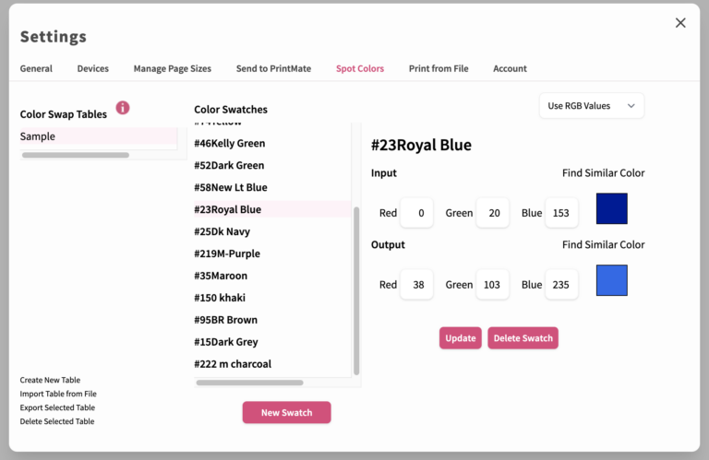Click the Input Blue value field
This screenshot has width=709, height=460.
pyautogui.click(x=561, y=213)
